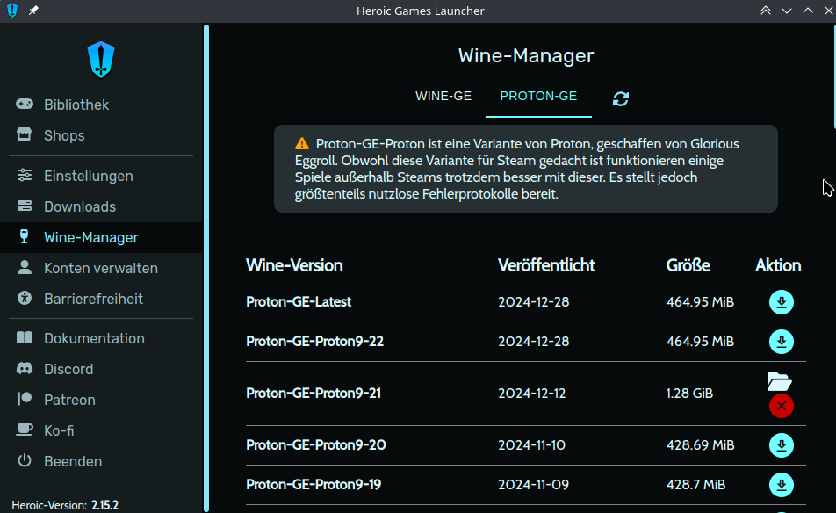This screenshot has width=836, height=513.
Task: Select the Proton-GE-Proton9-22 row name
Action: pos(314,342)
